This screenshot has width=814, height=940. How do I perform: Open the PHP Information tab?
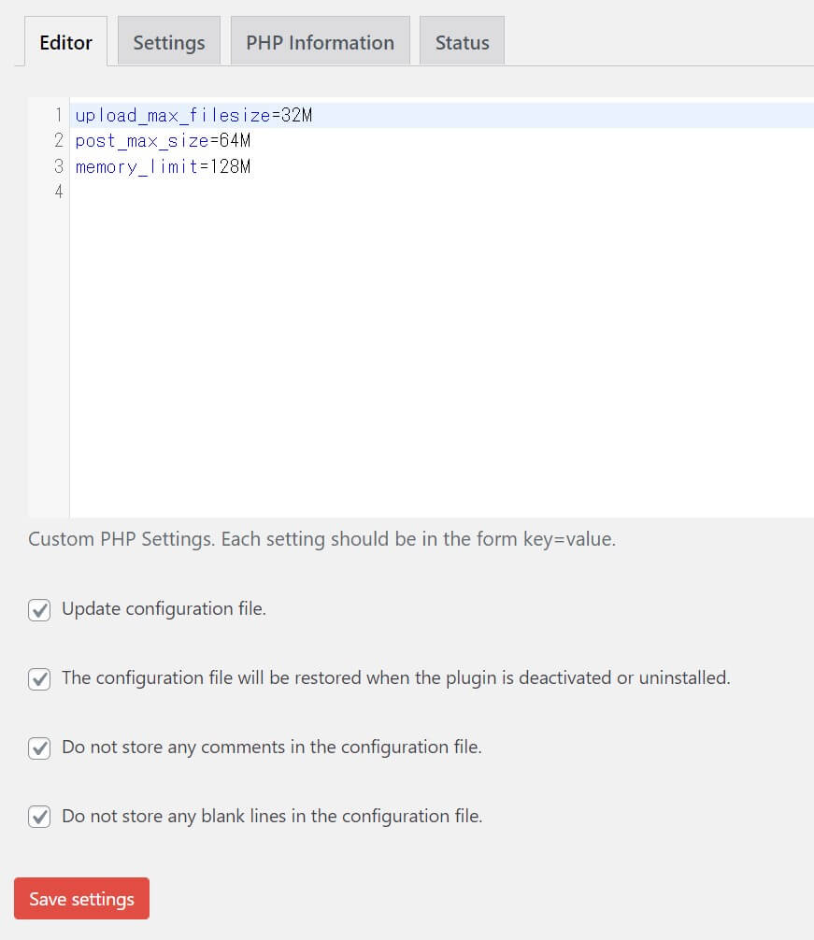[x=320, y=41]
